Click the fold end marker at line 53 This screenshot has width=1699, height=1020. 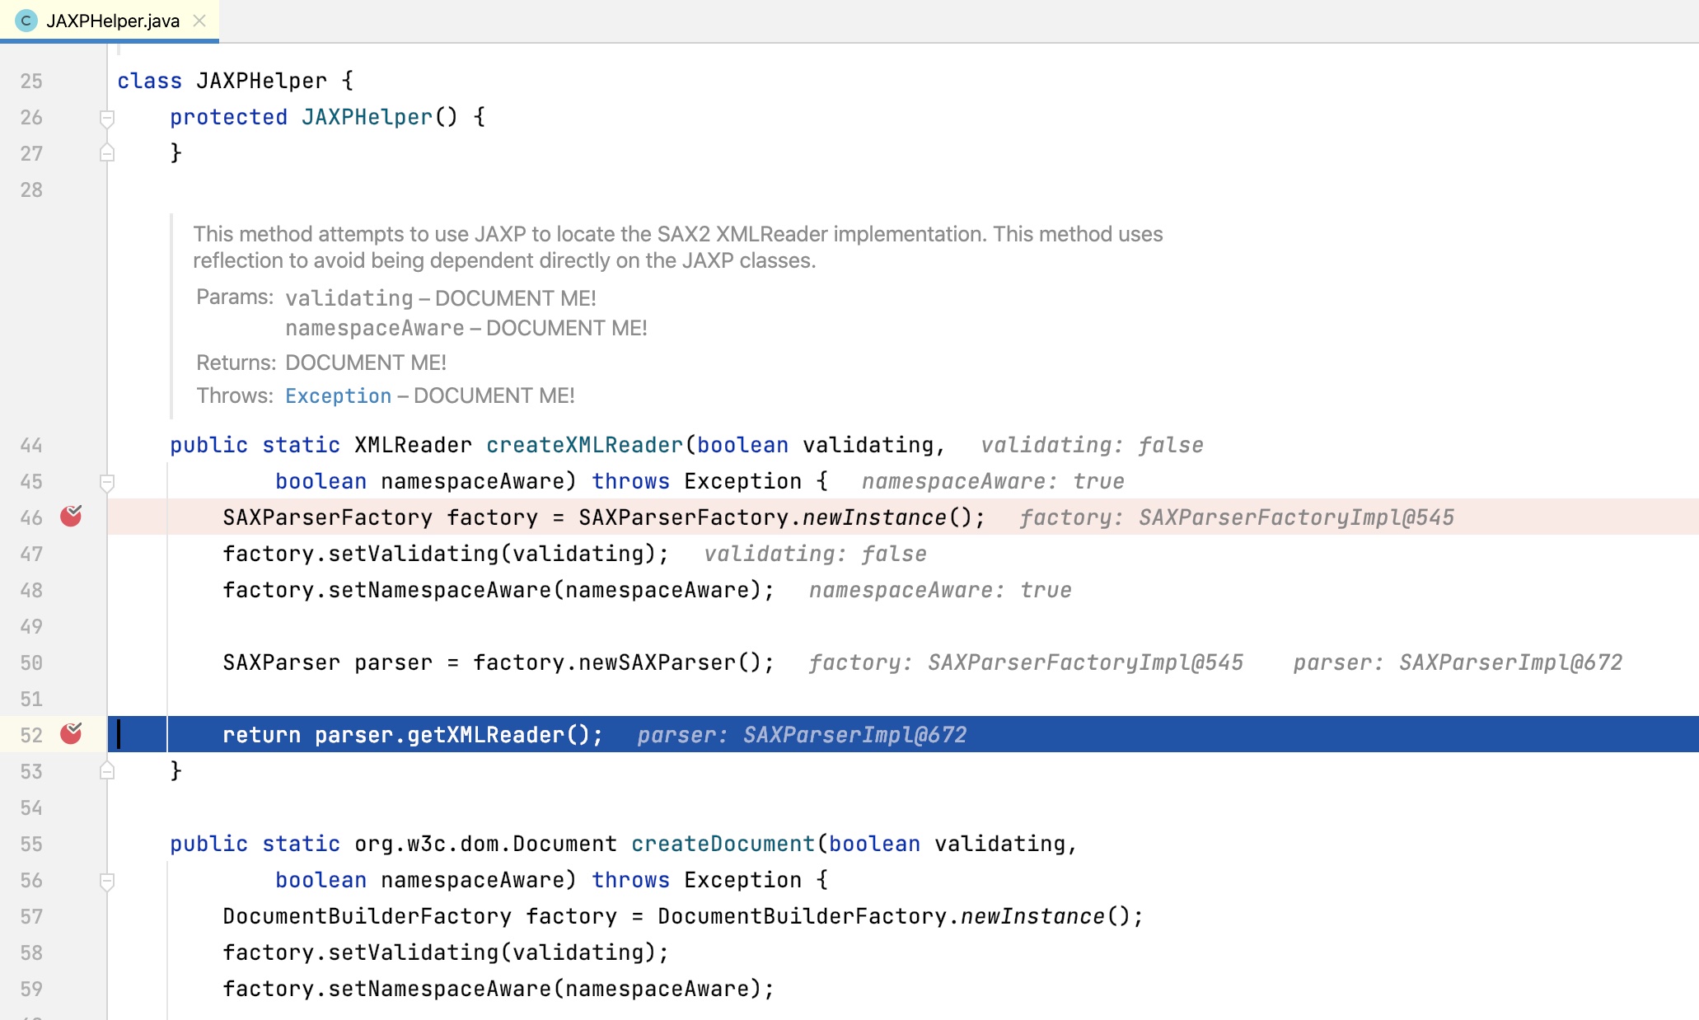coord(107,771)
